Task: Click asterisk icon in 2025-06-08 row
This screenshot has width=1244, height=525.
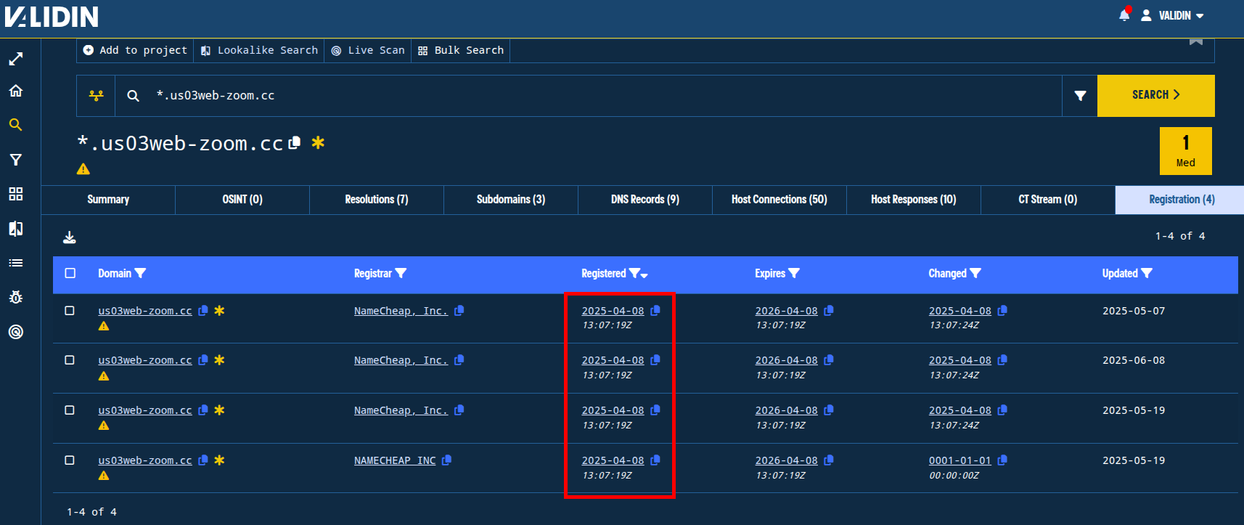Action: (219, 360)
